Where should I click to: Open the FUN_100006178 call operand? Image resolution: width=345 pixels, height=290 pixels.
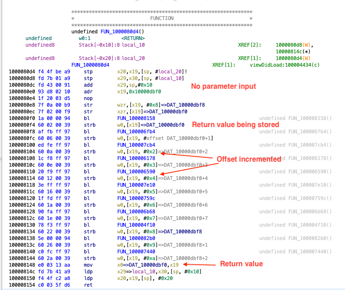pos(133,158)
